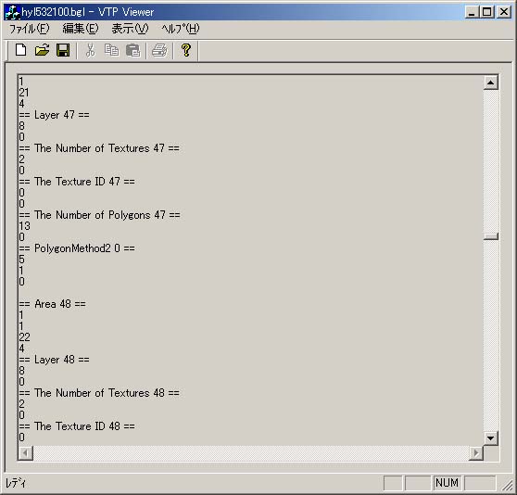Click the Paste clipboard icon
This screenshot has height=495, width=517.
[132, 50]
